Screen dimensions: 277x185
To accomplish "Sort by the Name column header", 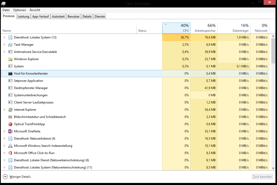I will click(x=69, y=28).
